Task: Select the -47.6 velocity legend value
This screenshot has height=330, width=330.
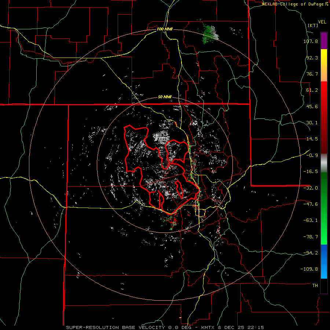Action: pyautogui.click(x=311, y=204)
